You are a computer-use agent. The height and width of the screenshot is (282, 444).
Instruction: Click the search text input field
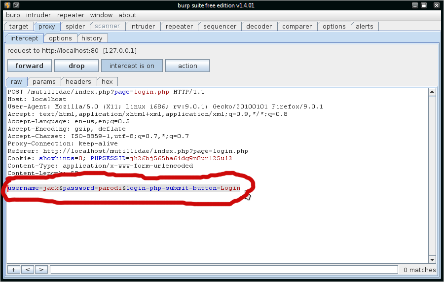pyautogui.click(x=224, y=270)
